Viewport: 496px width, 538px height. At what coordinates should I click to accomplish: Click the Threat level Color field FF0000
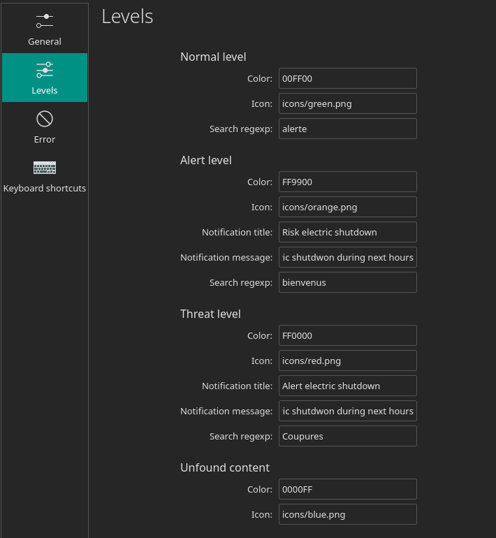348,335
